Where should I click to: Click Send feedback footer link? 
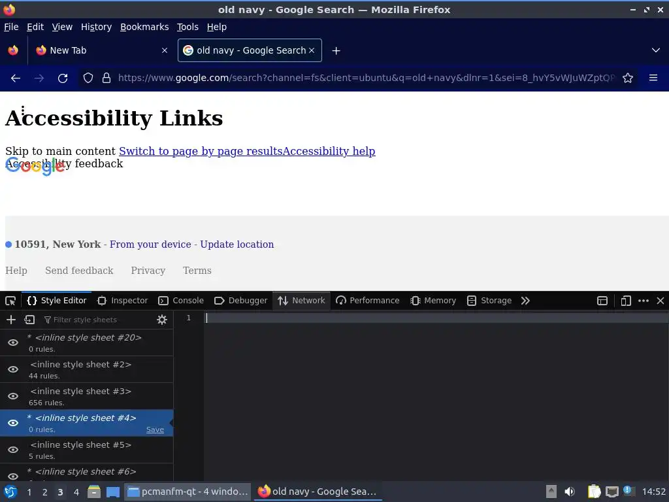pos(79,271)
